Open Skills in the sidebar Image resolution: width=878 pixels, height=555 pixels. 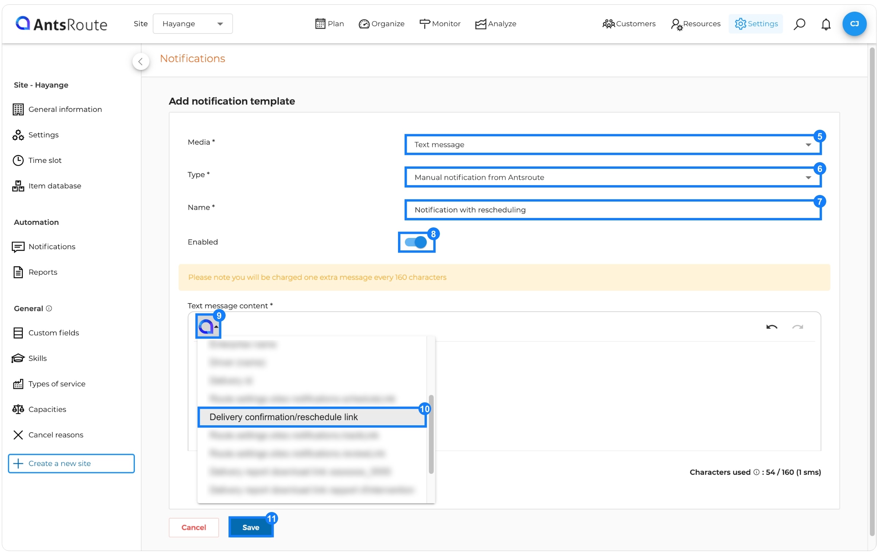(30, 359)
